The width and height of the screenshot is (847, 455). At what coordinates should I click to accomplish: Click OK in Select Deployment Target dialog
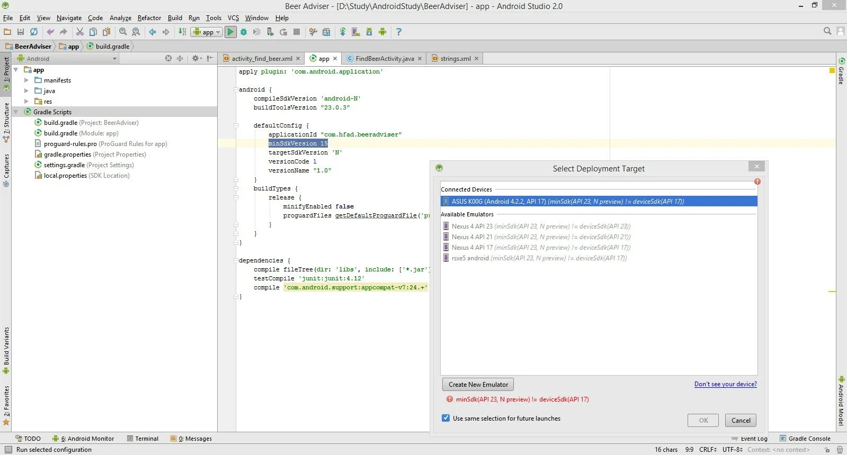(703, 421)
